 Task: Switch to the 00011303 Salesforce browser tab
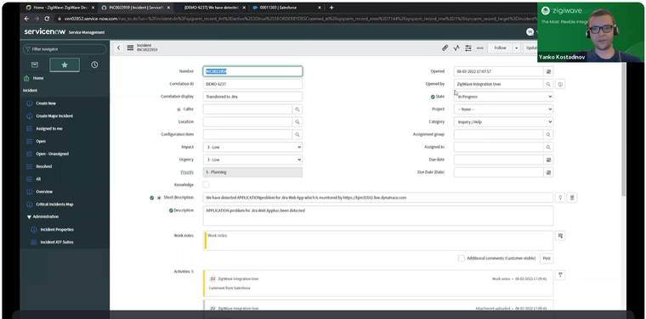[286, 8]
